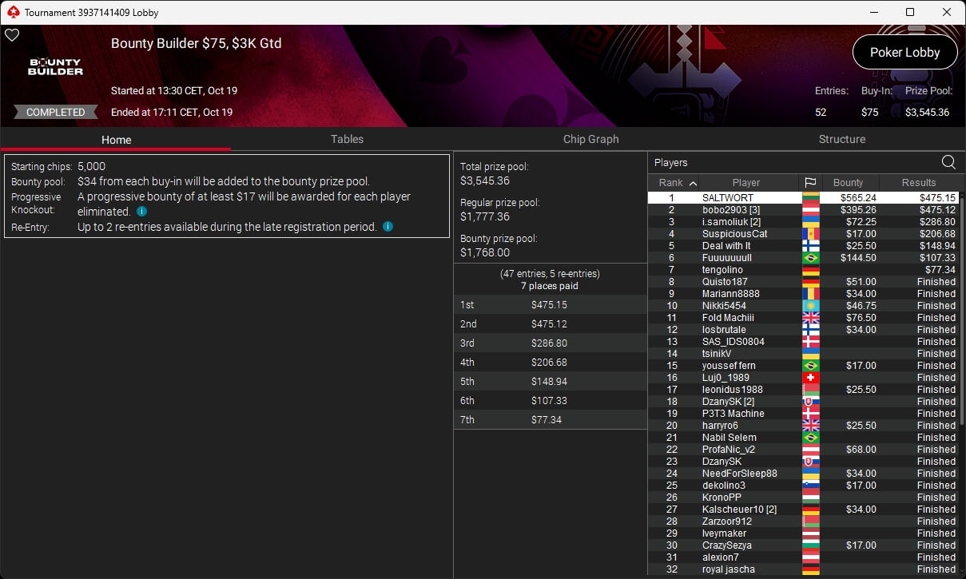Sort list by Results column header

pos(918,182)
